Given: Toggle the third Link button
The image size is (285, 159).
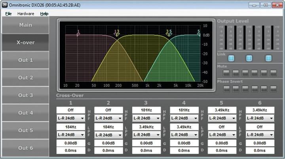Looking at the screenshot, I should pos(268,58).
